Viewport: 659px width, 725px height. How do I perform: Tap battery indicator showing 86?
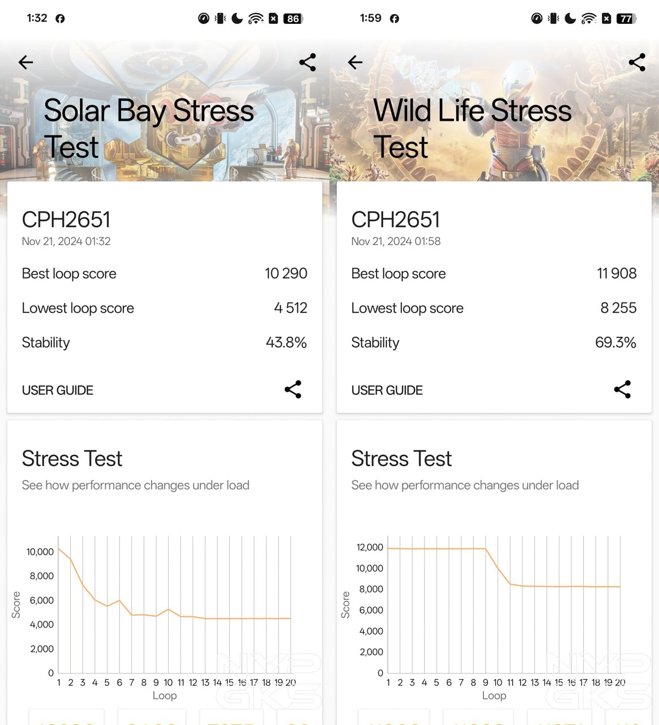pos(293,19)
